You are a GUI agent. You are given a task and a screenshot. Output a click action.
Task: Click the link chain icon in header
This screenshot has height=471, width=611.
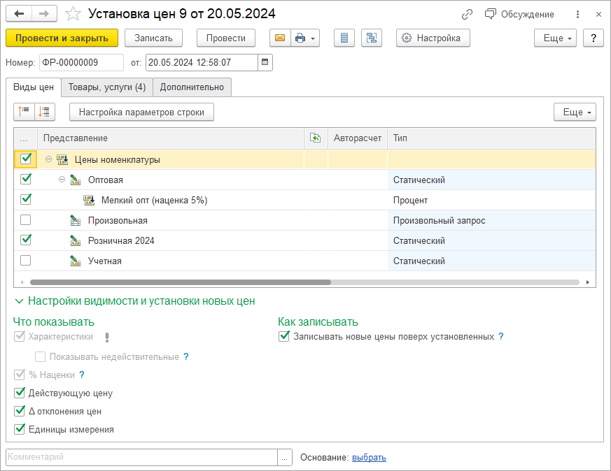(467, 14)
